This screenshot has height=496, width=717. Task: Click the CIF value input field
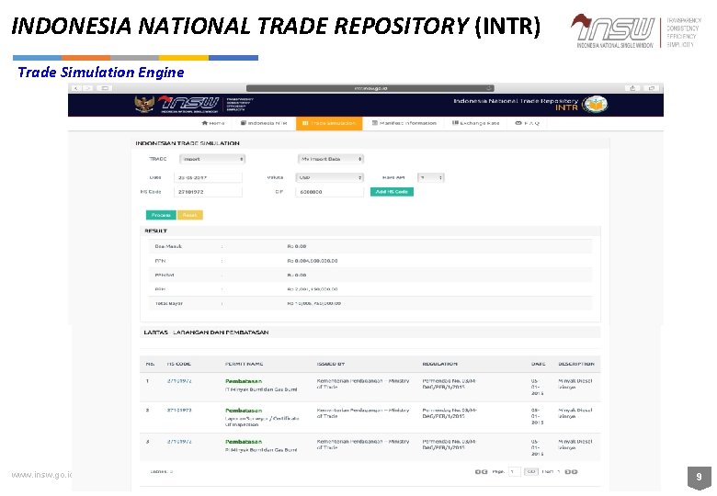330,192
